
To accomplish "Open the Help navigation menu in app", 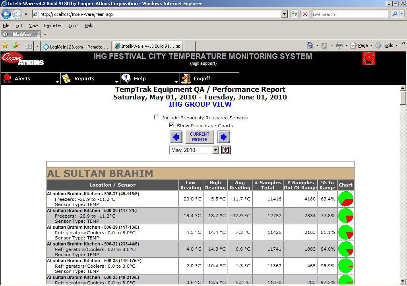I will coord(150,78).
